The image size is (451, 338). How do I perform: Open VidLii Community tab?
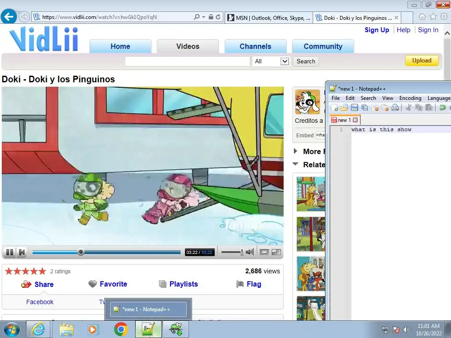[323, 46]
